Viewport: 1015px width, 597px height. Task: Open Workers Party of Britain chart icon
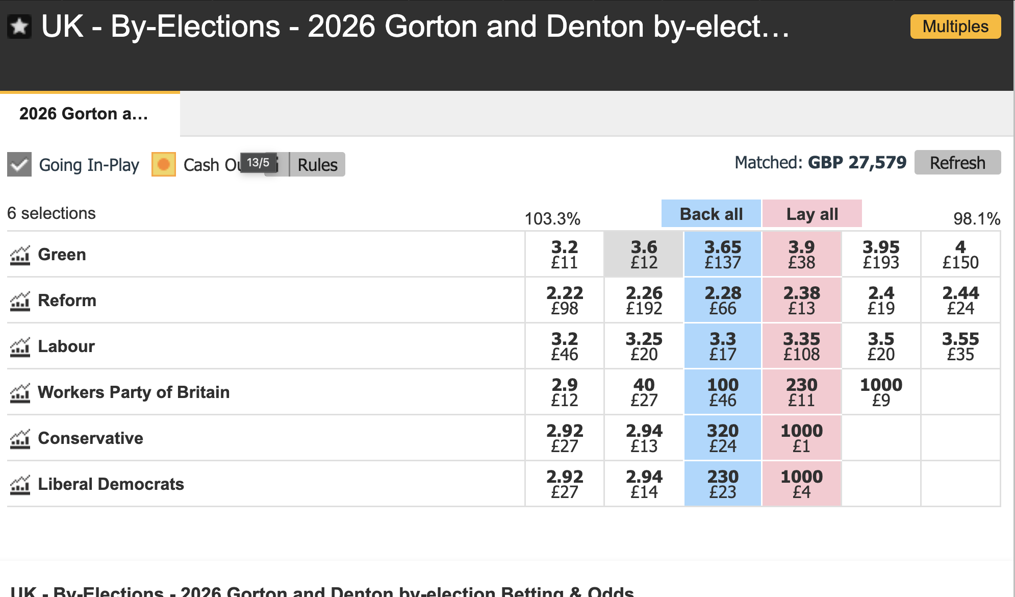tap(20, 393)
